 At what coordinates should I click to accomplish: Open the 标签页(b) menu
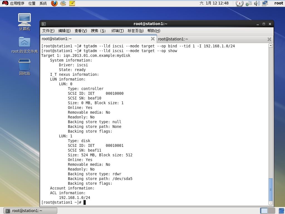click(x=136, y=31)
